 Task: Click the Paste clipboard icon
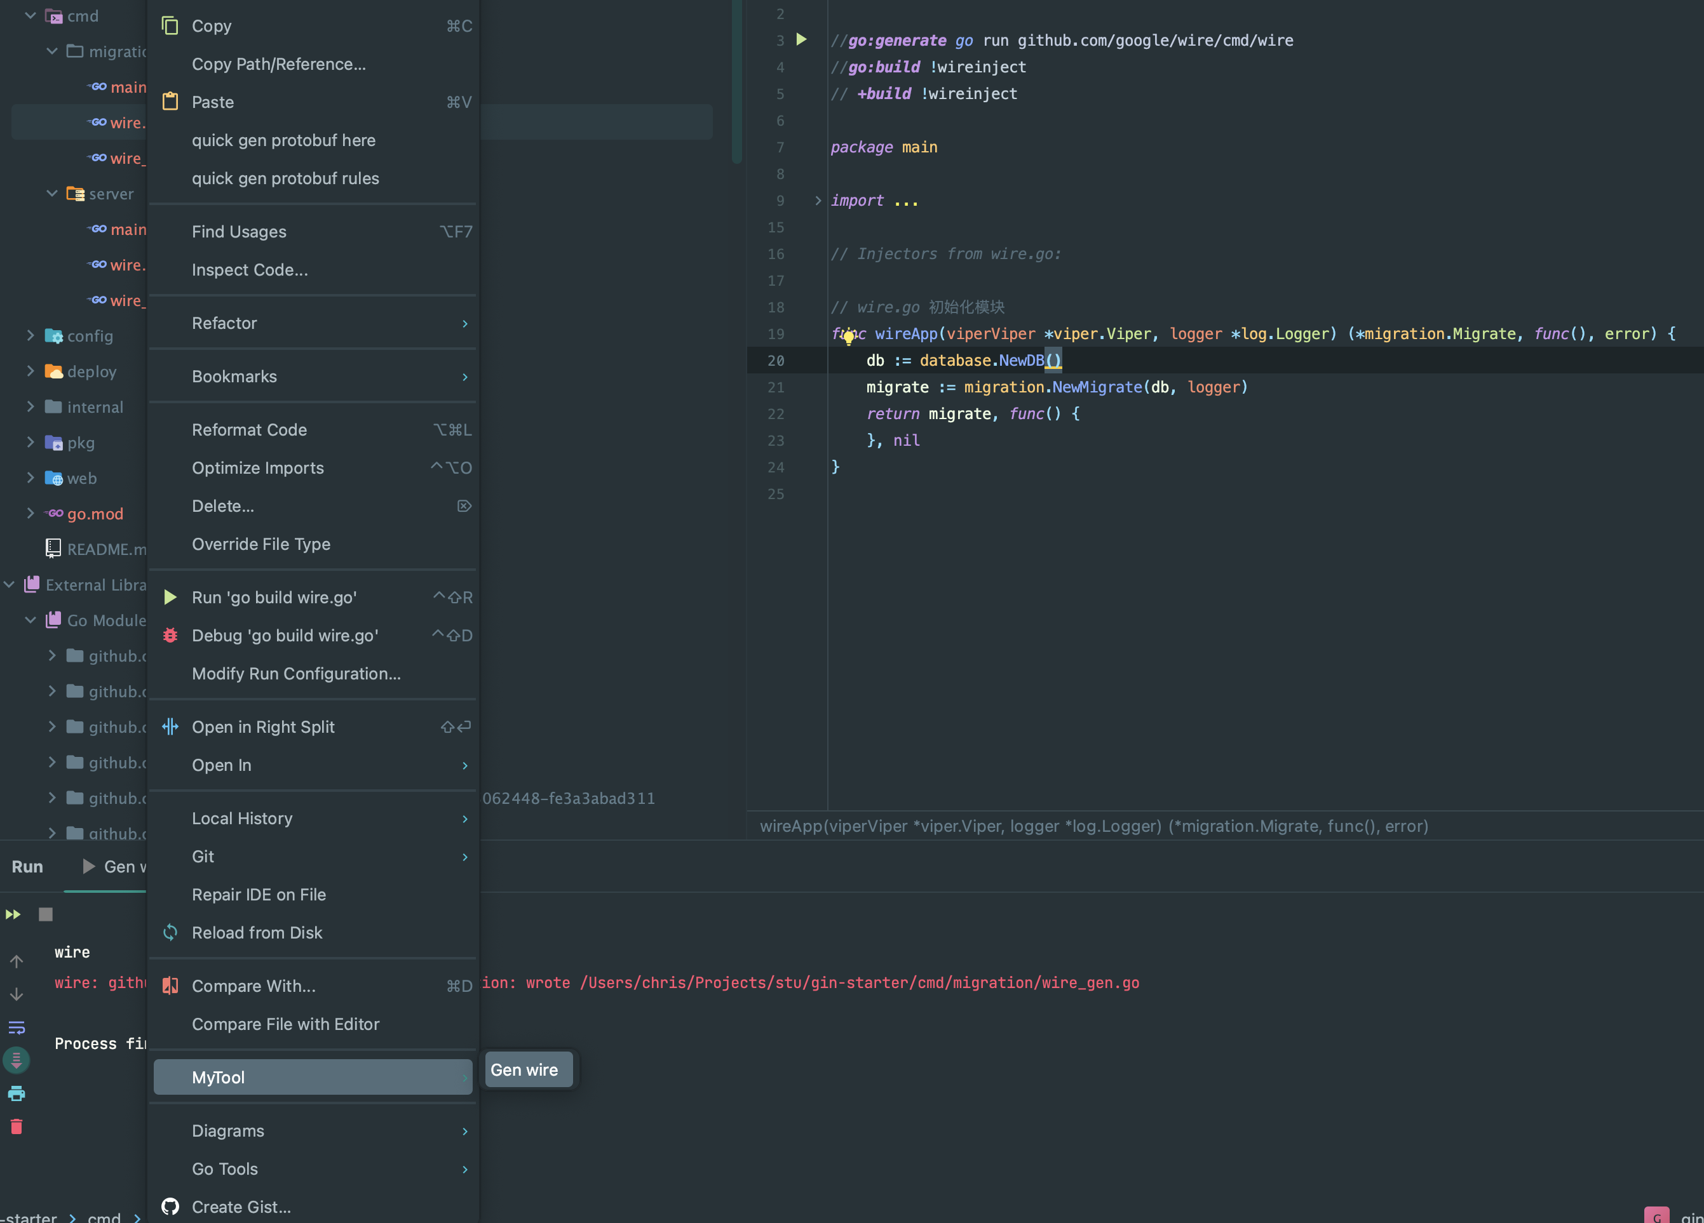(x=170, y=102)
